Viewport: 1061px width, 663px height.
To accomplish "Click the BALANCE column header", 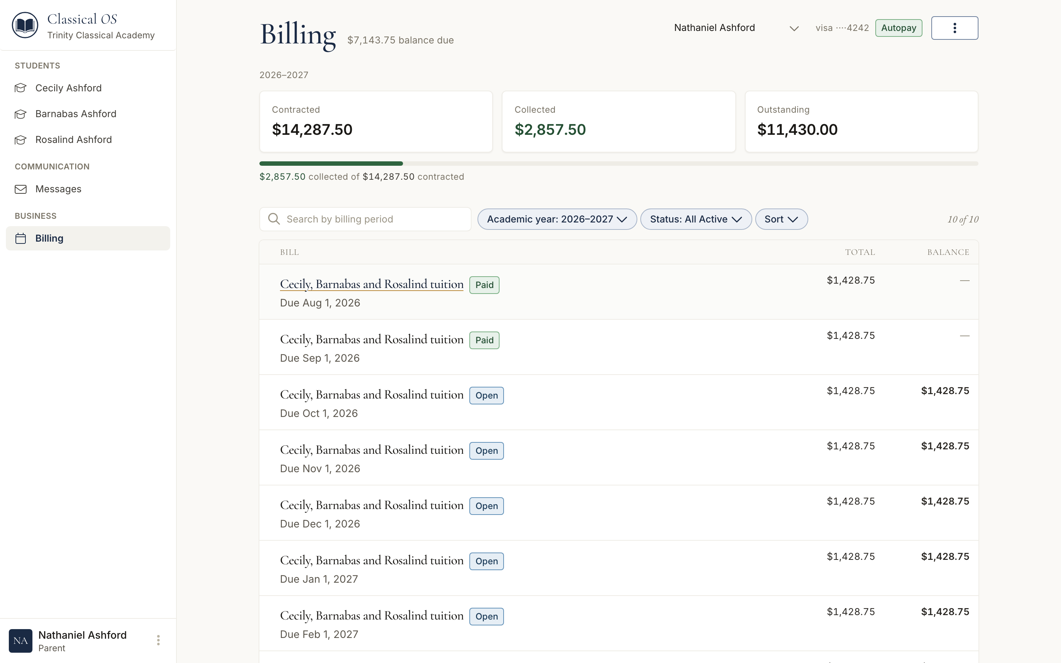I will coord(948,252).
